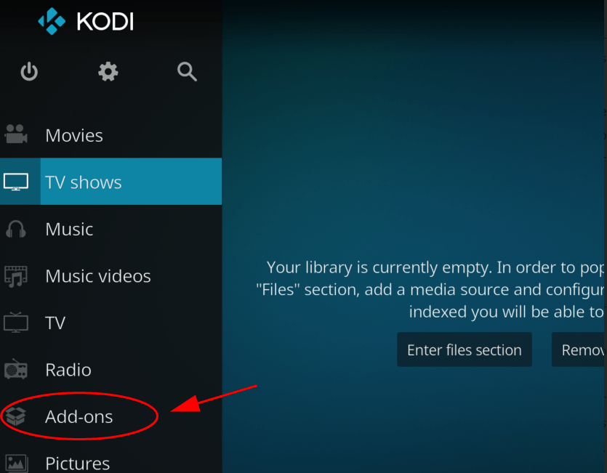This screenshot has width=607, height=473.
Task: Click the Kodi logo
Action: tap(86, 21)
